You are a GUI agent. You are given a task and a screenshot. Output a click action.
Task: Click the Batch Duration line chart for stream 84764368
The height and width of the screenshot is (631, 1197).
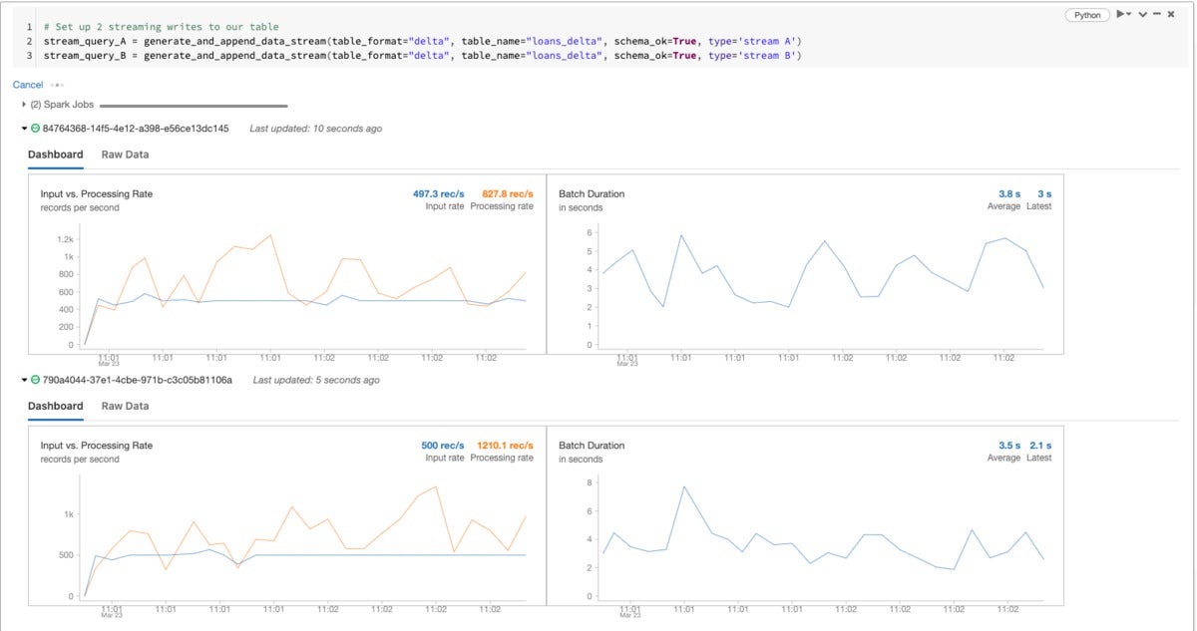coord(823,289)
